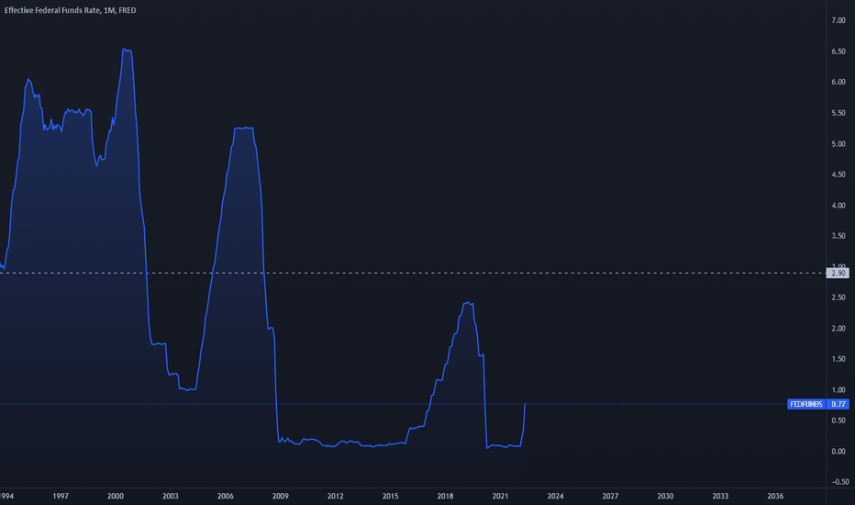Image resolution: width=855 pixels, height=505 pixels.
Task: Select the 2003 time axis label
Action: pos(170,496)
